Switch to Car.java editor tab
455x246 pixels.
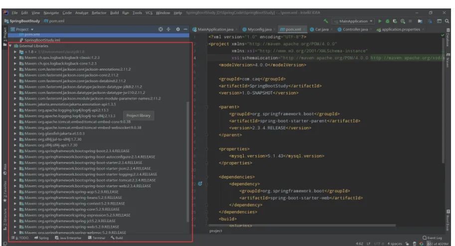click(x=321, y=29)
